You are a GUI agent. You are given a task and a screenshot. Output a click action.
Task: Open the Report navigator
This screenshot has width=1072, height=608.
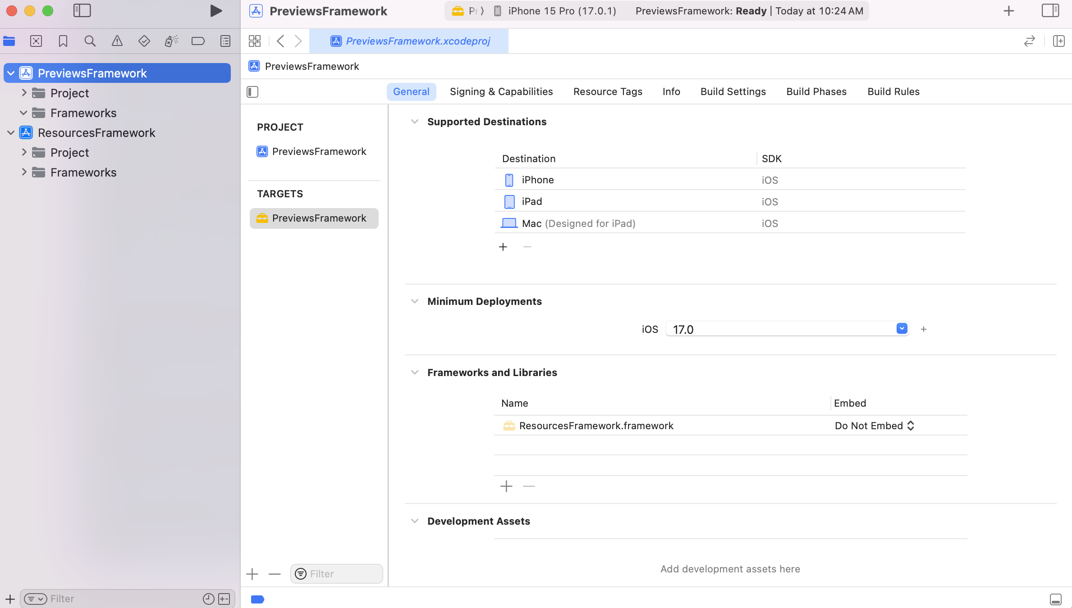click(225, 41)
